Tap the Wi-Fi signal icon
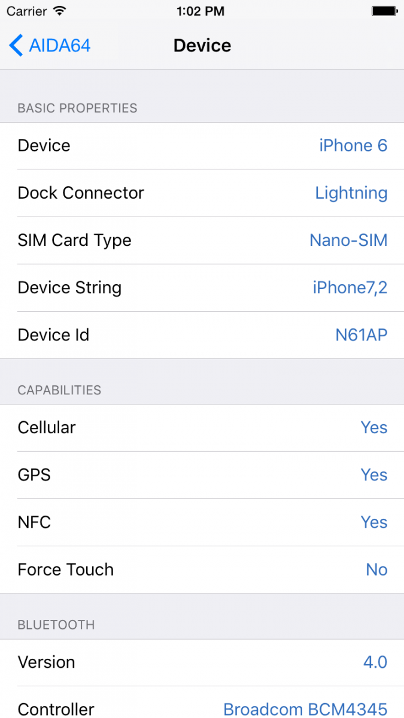 click(x=59, y=11)
